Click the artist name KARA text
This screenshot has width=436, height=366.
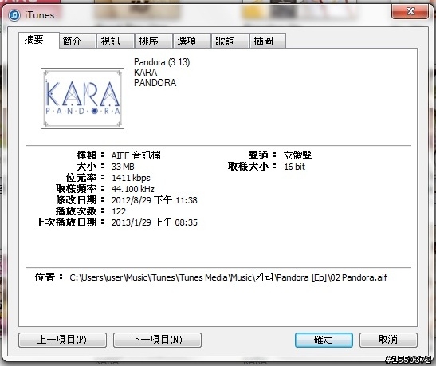pyautogui.click(x=145, y=73)
